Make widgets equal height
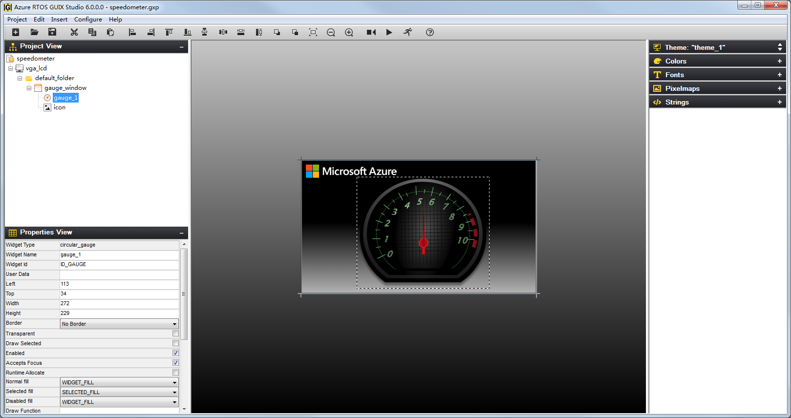Screen dimensions: 791x418 (x=259, y=32)
